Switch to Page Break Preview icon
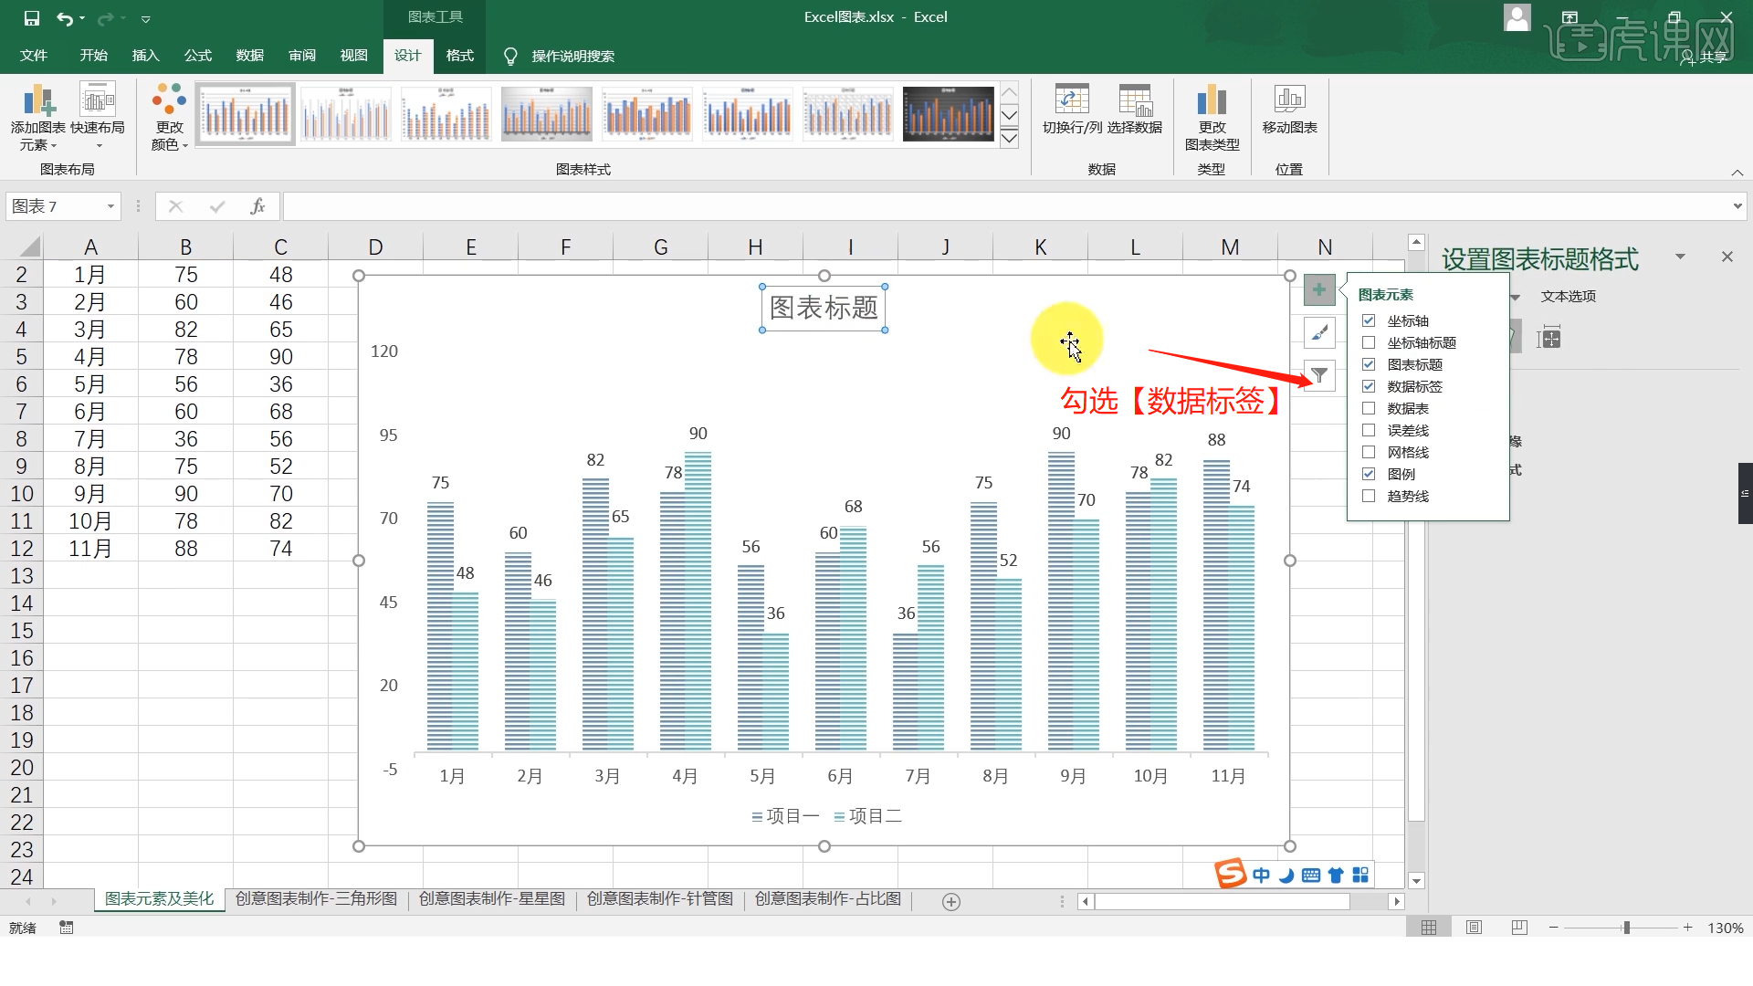 tap(1518, 928)
